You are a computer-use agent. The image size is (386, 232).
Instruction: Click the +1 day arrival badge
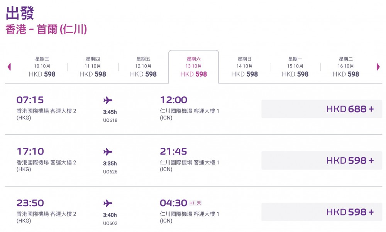(196, 203)
